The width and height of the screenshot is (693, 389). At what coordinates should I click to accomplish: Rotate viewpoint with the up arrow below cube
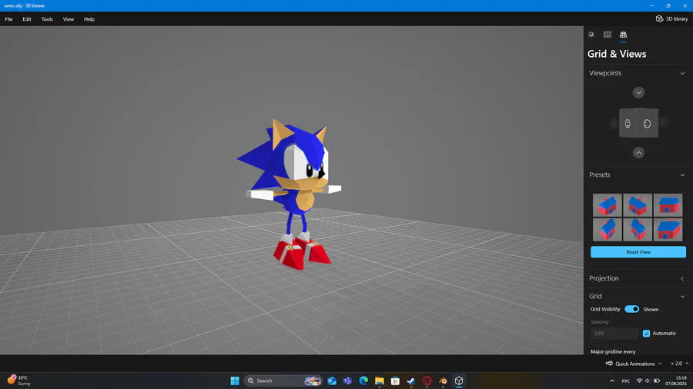pos(638,152)
